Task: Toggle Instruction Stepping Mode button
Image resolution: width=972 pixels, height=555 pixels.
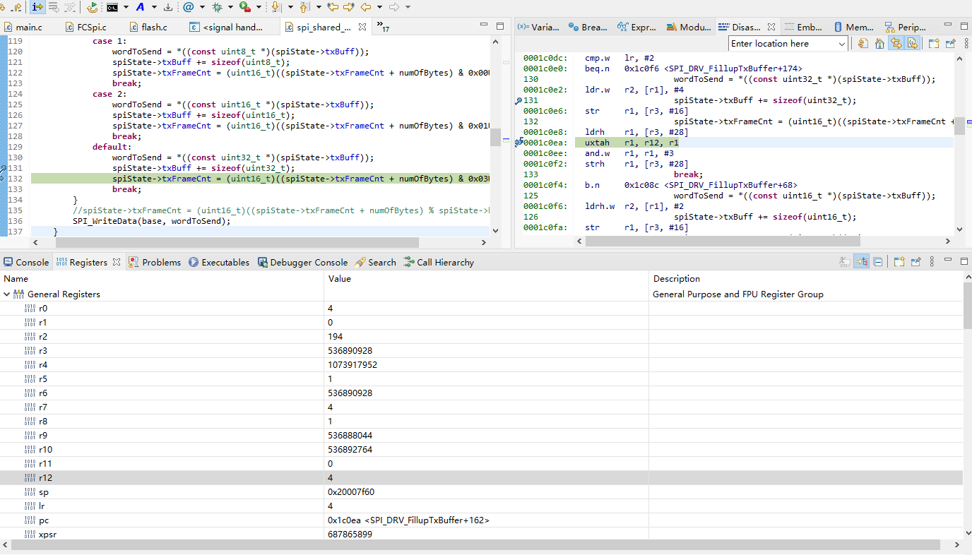Action: 37,7
